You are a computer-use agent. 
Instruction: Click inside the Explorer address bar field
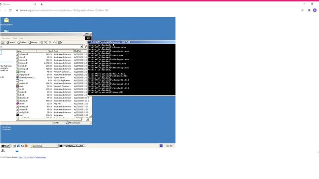pos(40,47)
